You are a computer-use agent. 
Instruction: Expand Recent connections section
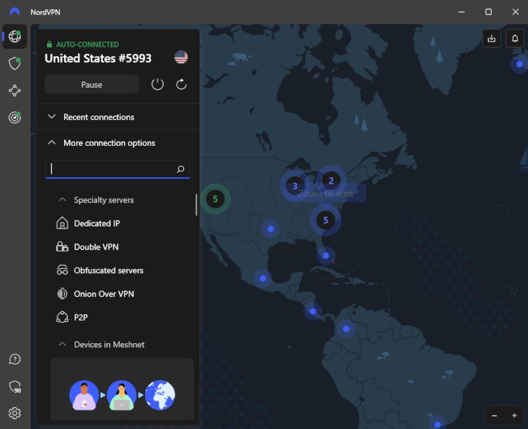[x=117, y=117]
